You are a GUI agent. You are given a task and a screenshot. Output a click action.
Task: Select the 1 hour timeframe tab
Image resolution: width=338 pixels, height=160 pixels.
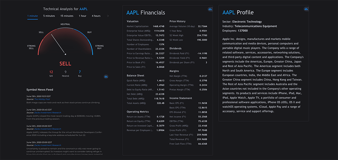pyautogui.click(x=82, y=16)
